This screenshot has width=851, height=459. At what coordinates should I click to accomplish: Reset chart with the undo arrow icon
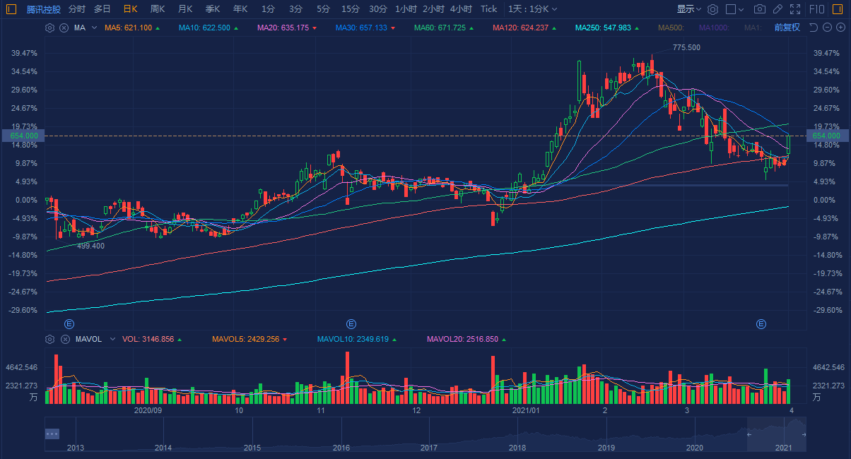[813, 28]
